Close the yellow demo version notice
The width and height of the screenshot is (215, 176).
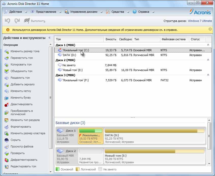210,29
